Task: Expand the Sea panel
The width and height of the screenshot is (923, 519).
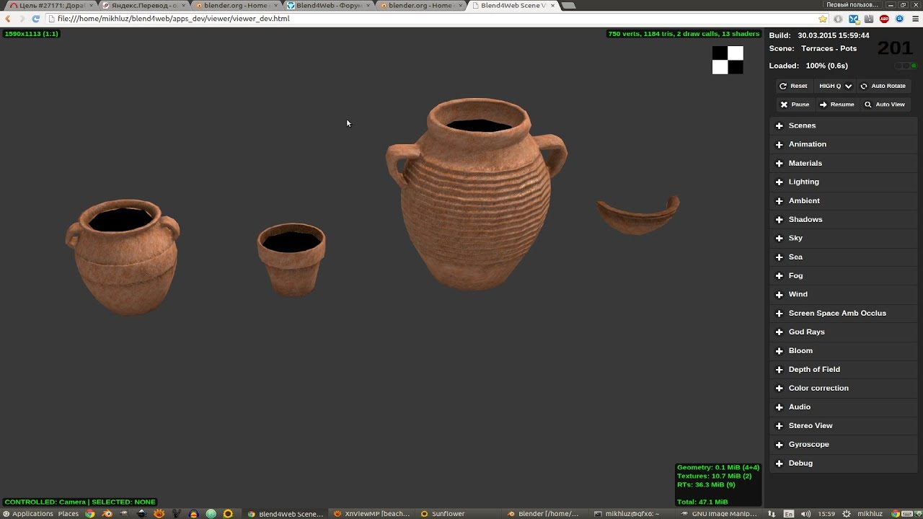Action: pyautogui.click(x=843, y=257)
